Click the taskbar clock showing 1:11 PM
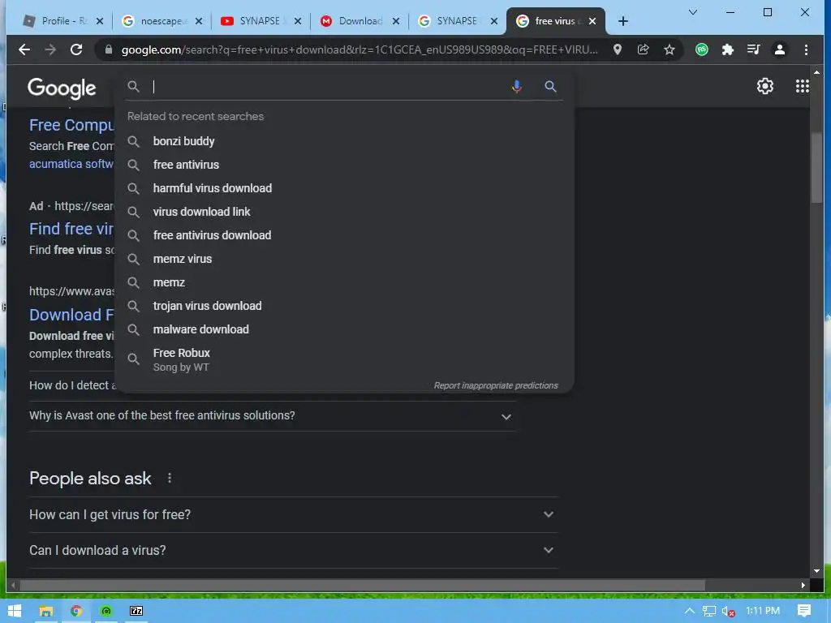Image resolution: width=831 pixels, height=623 pixels. click(763, 611)
